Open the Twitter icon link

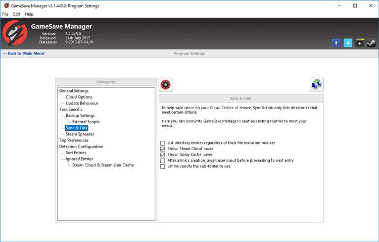pos(348,43)
